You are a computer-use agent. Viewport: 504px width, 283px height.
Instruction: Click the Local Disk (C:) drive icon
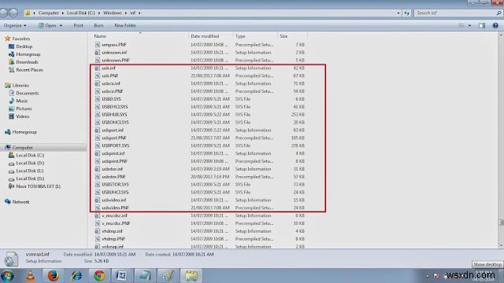point(12,156)
